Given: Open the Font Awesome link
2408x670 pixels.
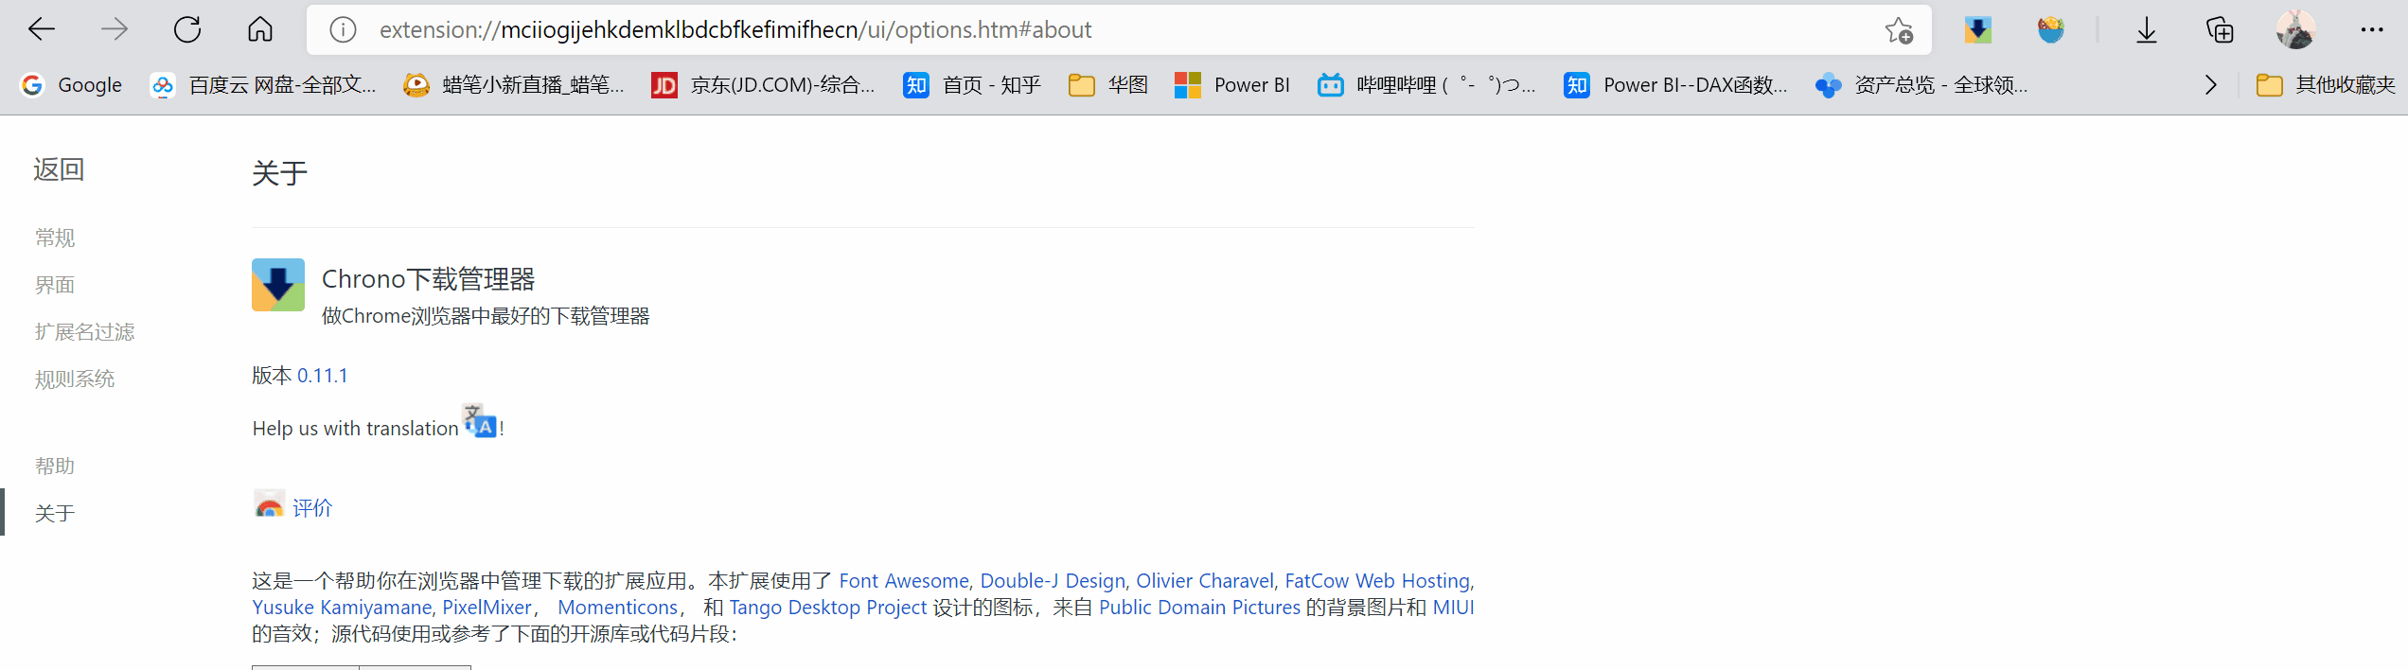Looking at the screenshot, I should point(904,581).
